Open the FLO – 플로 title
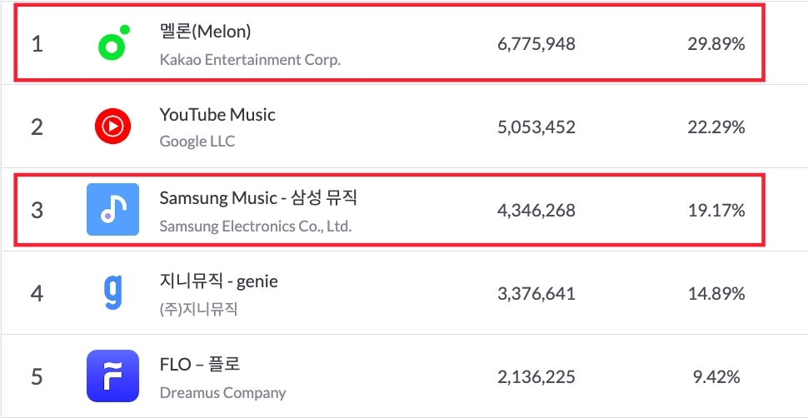 coord(200,365)
